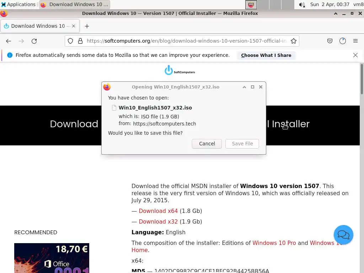Go back using the browser back arrow

(x=9, y=41)
